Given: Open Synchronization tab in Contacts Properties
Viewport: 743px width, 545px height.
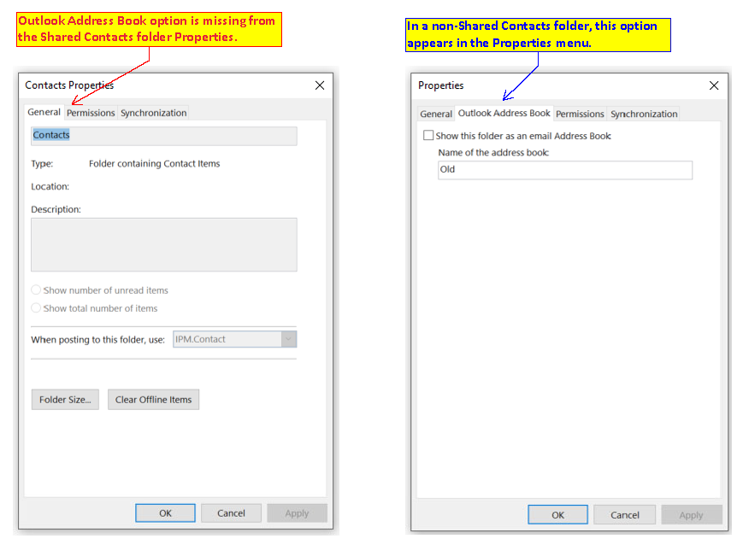Looking at the screenshot, I should 154,113.
